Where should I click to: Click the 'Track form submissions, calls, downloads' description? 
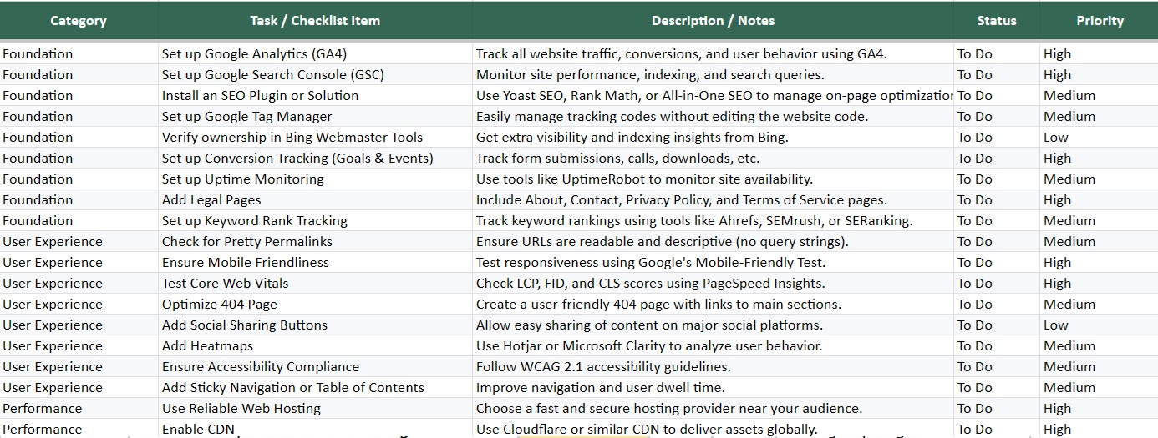tap(617, 159)
